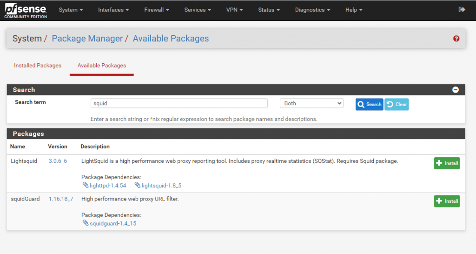
Task: Click the paperclip icon beside lightsquid-1.8_5
Action: pos(138,185)
